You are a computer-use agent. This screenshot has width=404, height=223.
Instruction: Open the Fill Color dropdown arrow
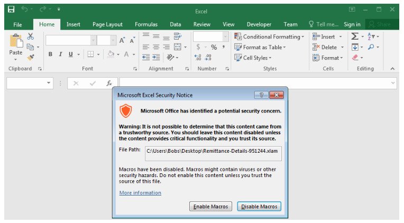click(x=118, y=54)
